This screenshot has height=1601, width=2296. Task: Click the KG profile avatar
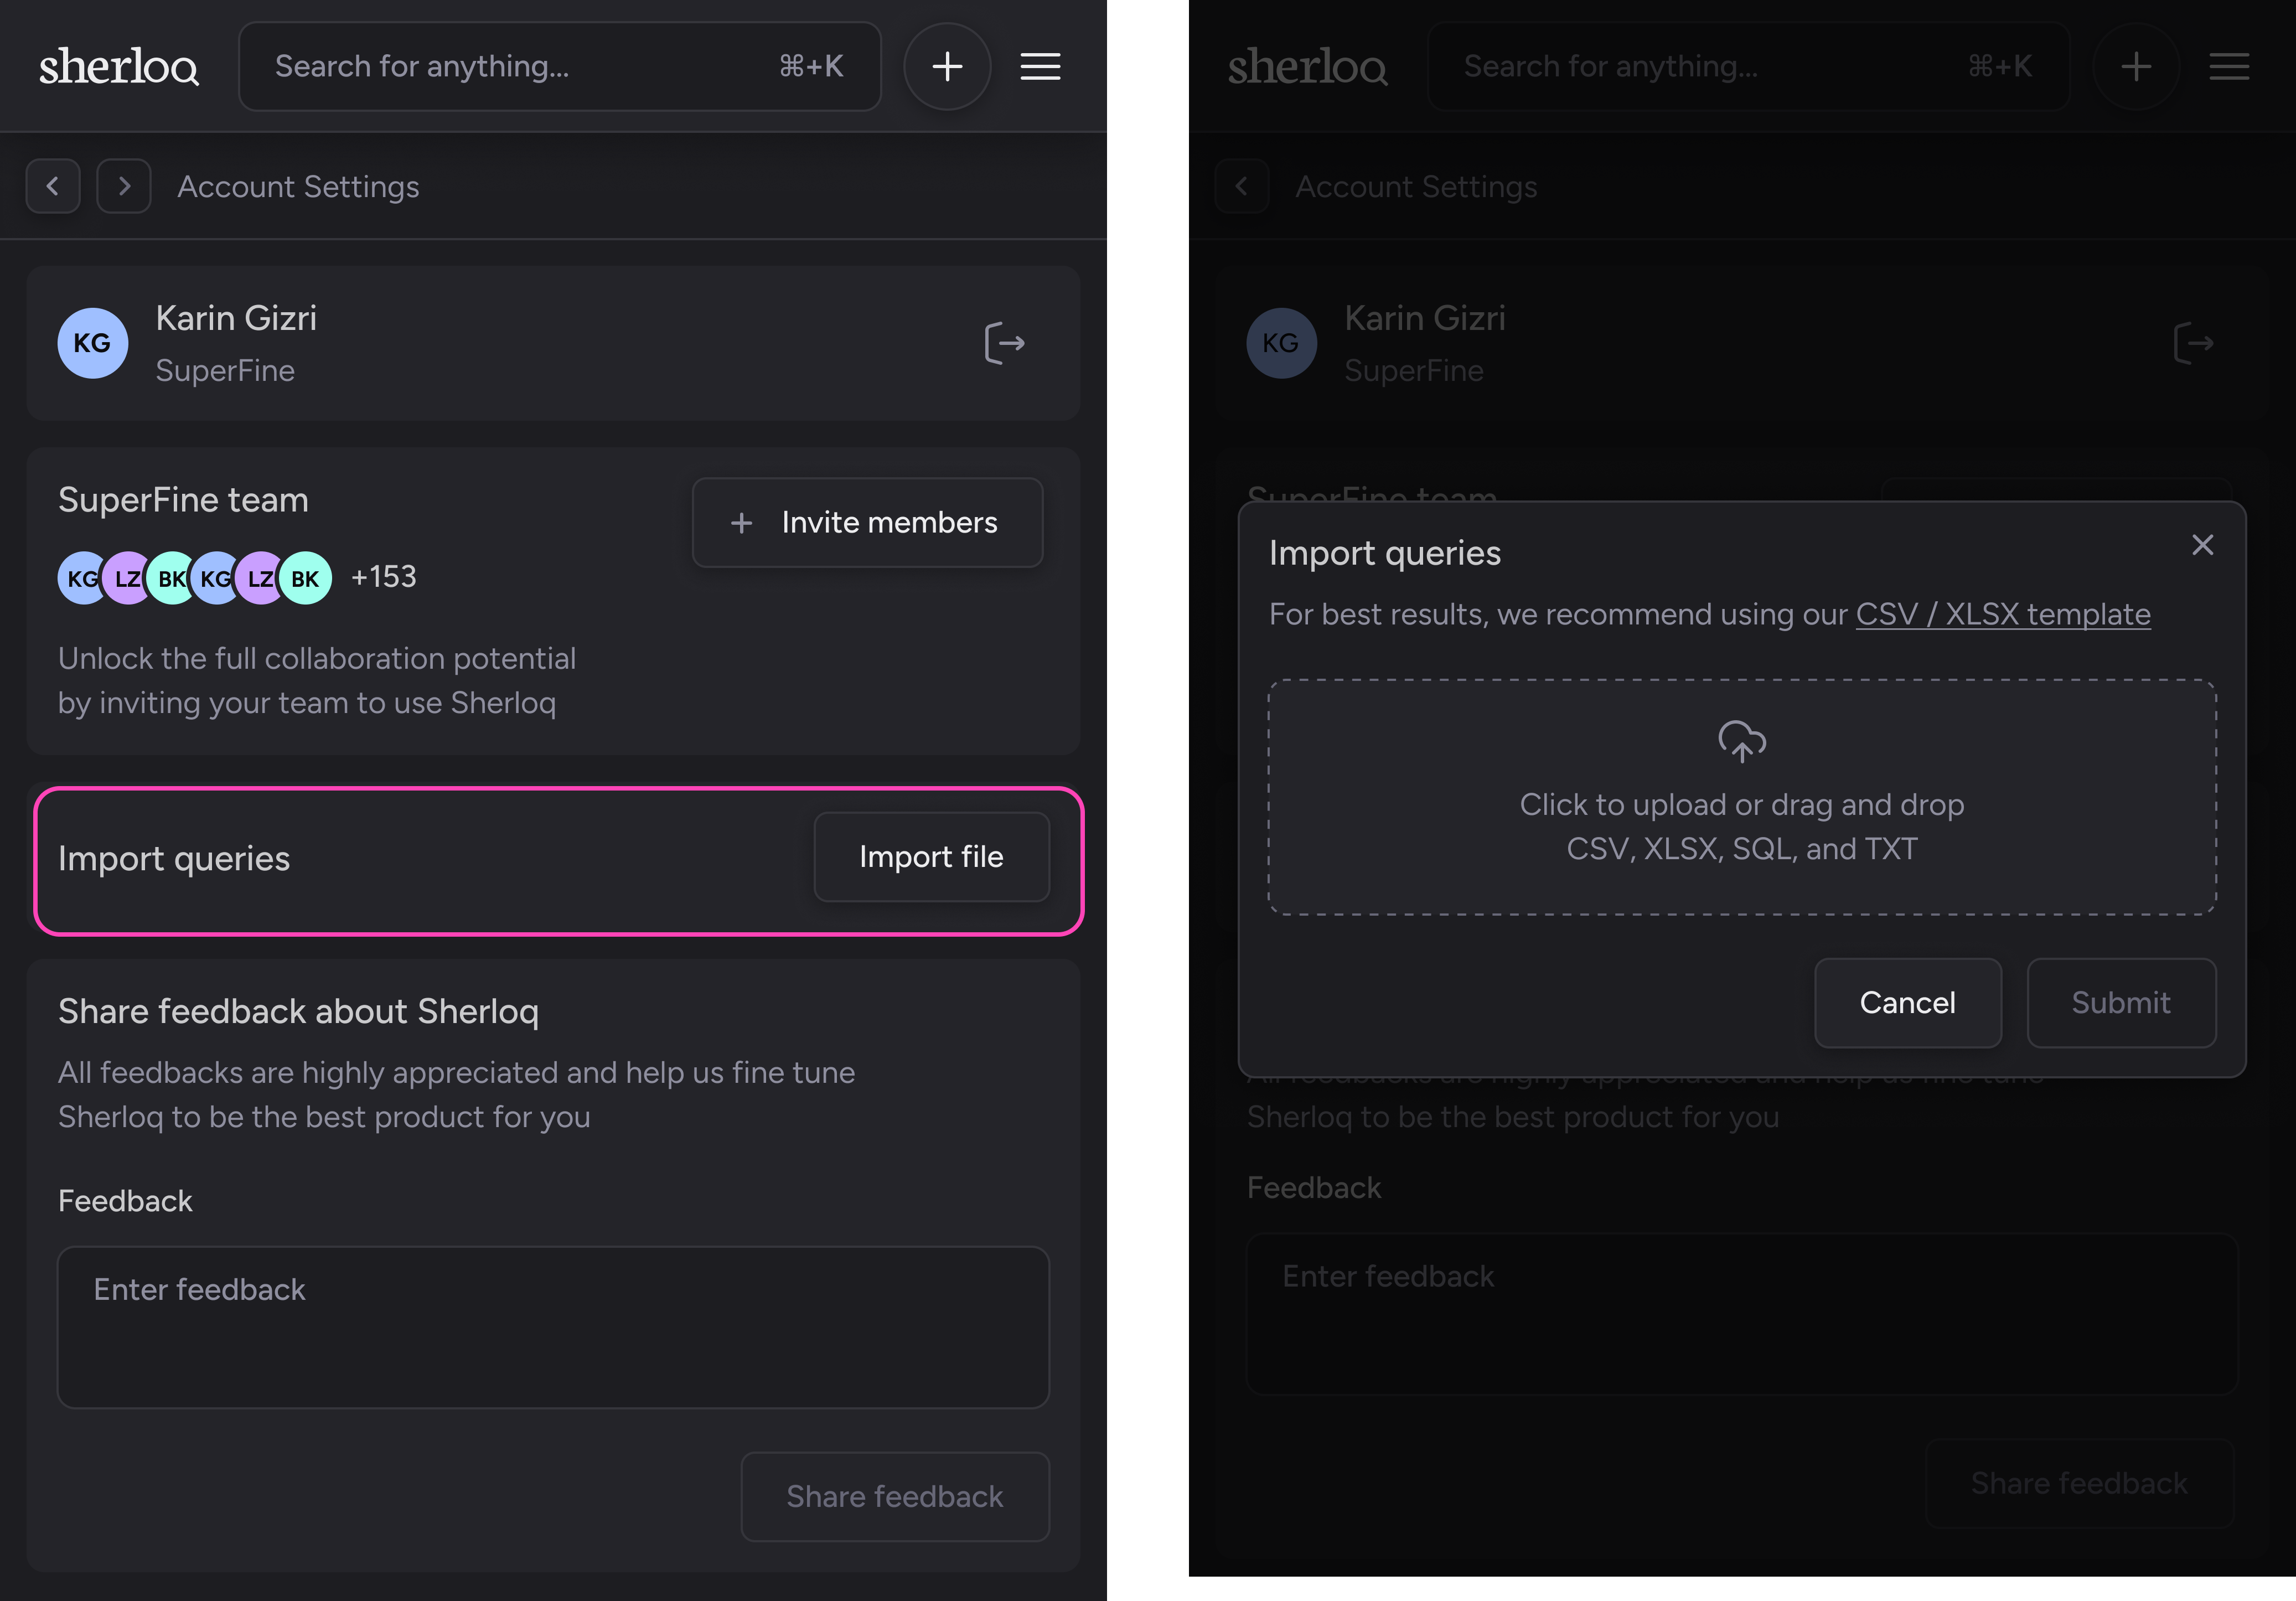[92, 343]
